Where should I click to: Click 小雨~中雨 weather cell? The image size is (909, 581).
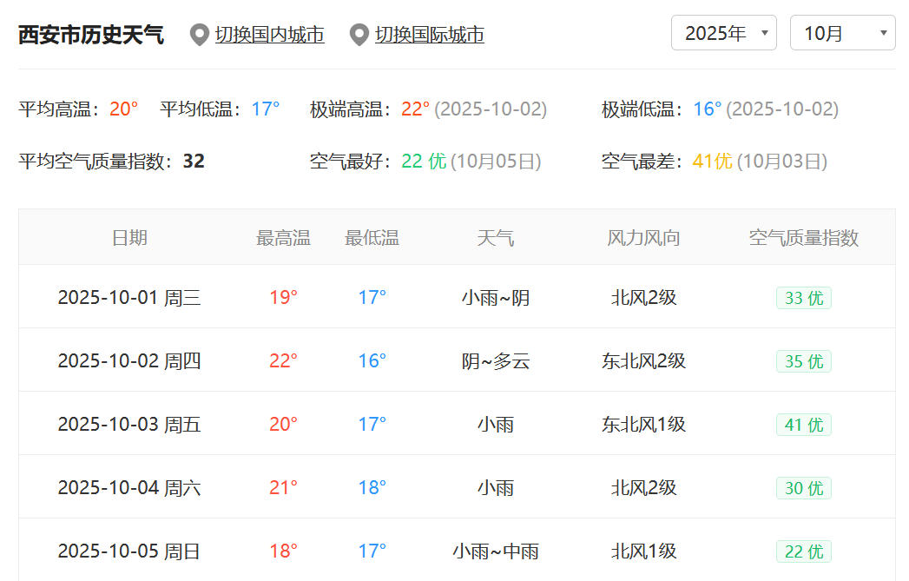(x=495, y=551)
